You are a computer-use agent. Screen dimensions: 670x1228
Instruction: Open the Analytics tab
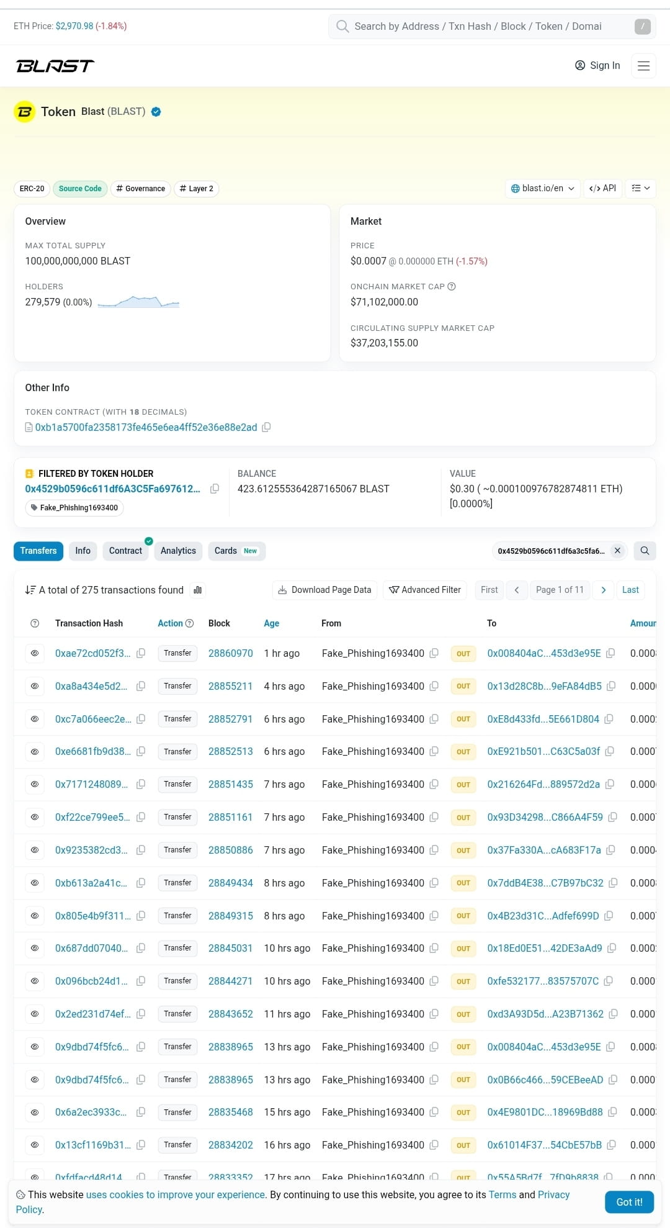[x=178, y=551]
